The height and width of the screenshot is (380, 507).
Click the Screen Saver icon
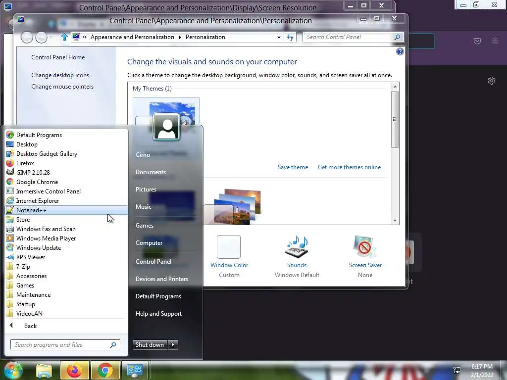tap(365, 247)
